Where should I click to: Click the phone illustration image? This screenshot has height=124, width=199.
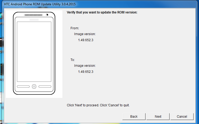click(x=34, y=54)
